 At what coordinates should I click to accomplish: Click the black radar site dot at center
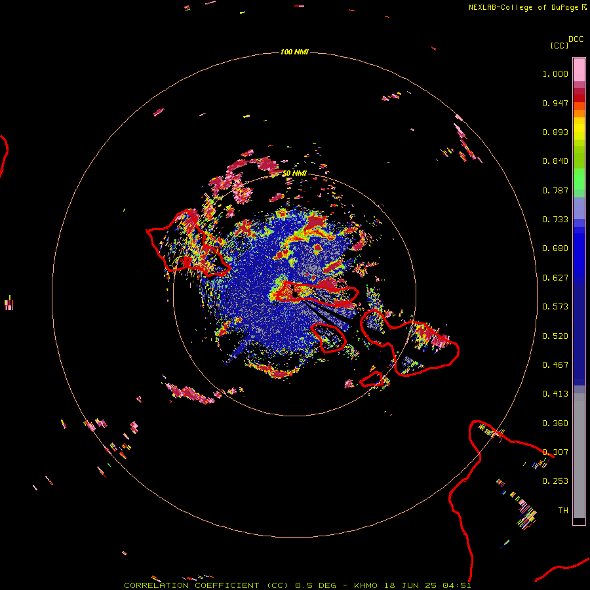tap(296, 294)
